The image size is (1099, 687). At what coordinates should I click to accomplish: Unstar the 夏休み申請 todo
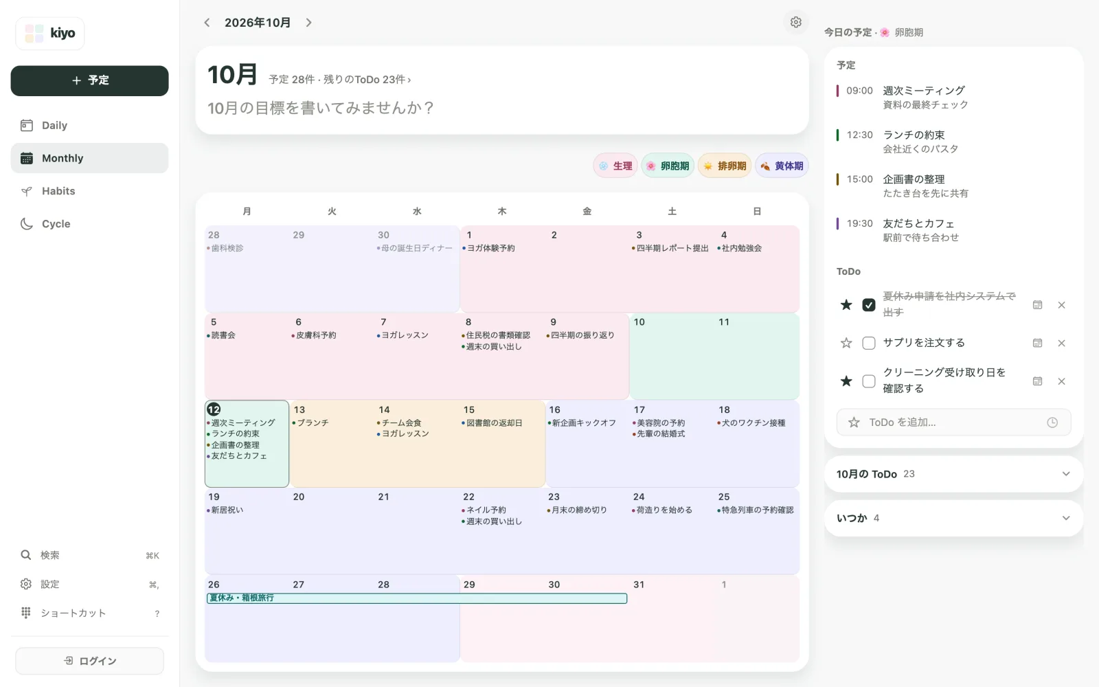point(846,304)
